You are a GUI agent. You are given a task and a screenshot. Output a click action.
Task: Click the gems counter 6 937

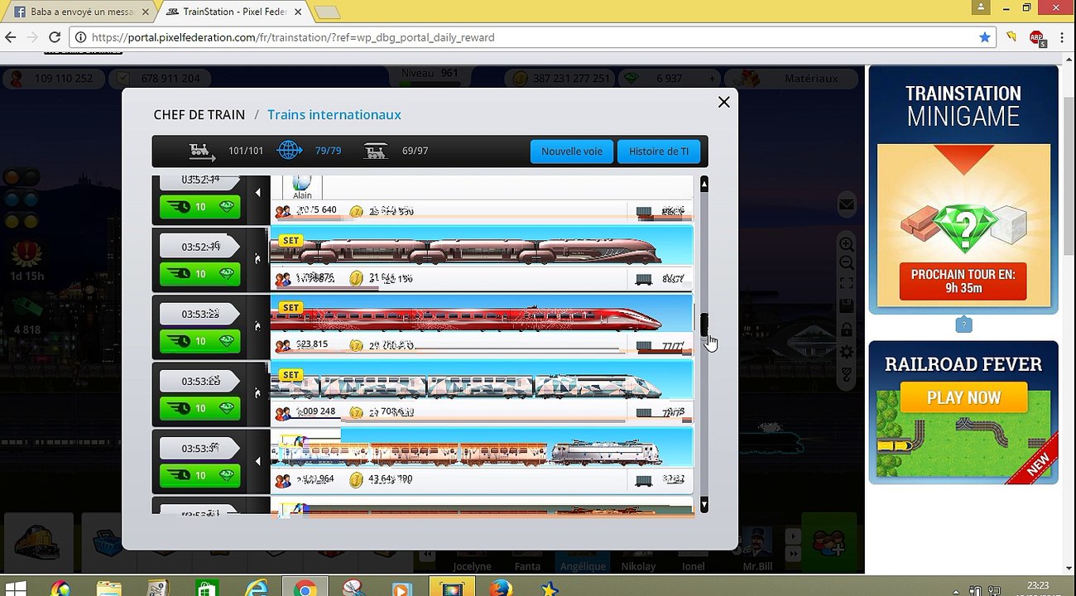click(670, 79)
